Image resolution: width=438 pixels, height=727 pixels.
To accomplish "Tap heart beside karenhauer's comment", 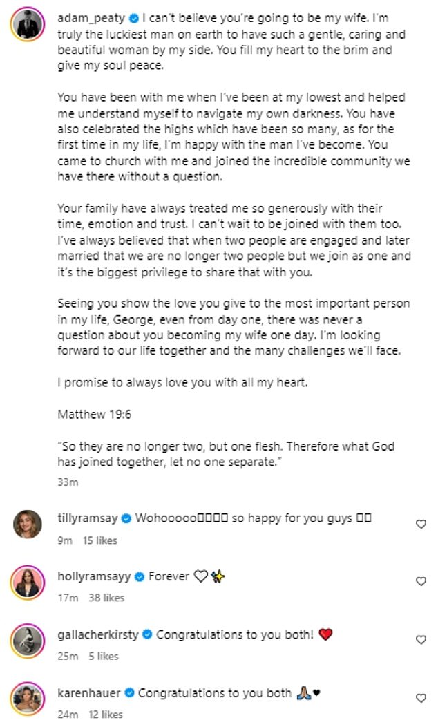I will [x=421, y=698].
